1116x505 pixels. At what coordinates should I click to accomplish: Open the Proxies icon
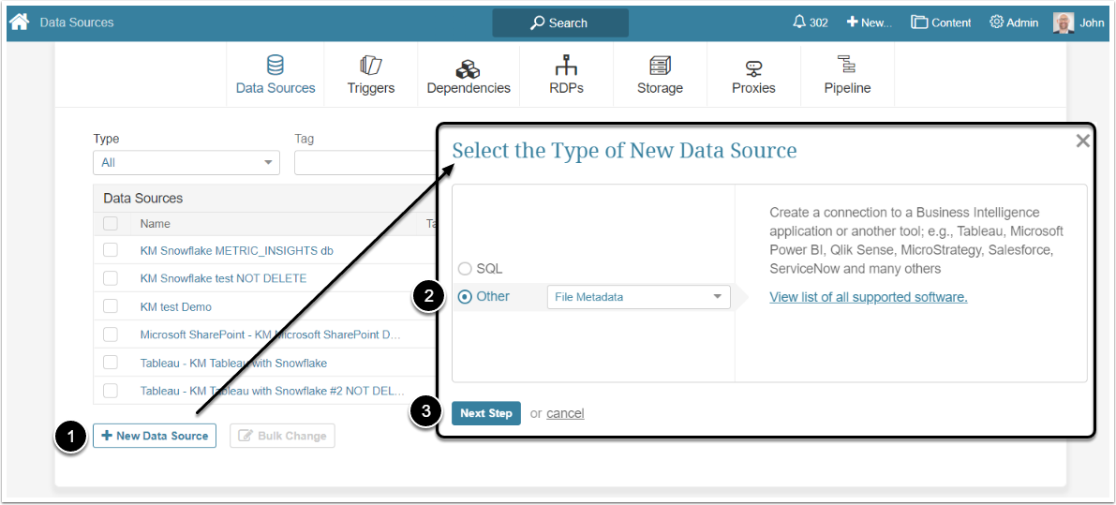point(753,67)
